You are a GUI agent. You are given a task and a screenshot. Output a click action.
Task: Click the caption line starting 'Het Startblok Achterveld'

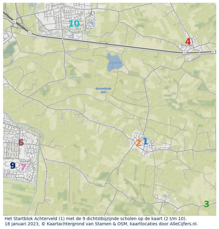coord(95,219)
